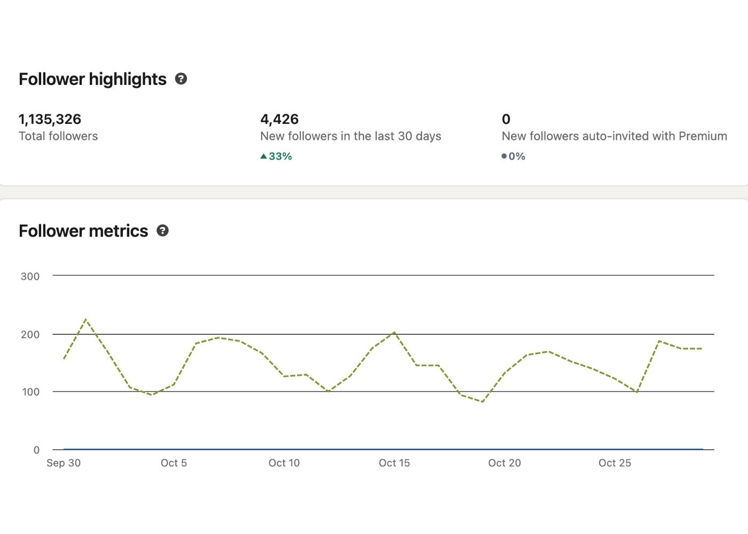Click the Follower highlights help icon
Image resolution: width=748 pixels, height=534 pixels.
tap(181, 78)
